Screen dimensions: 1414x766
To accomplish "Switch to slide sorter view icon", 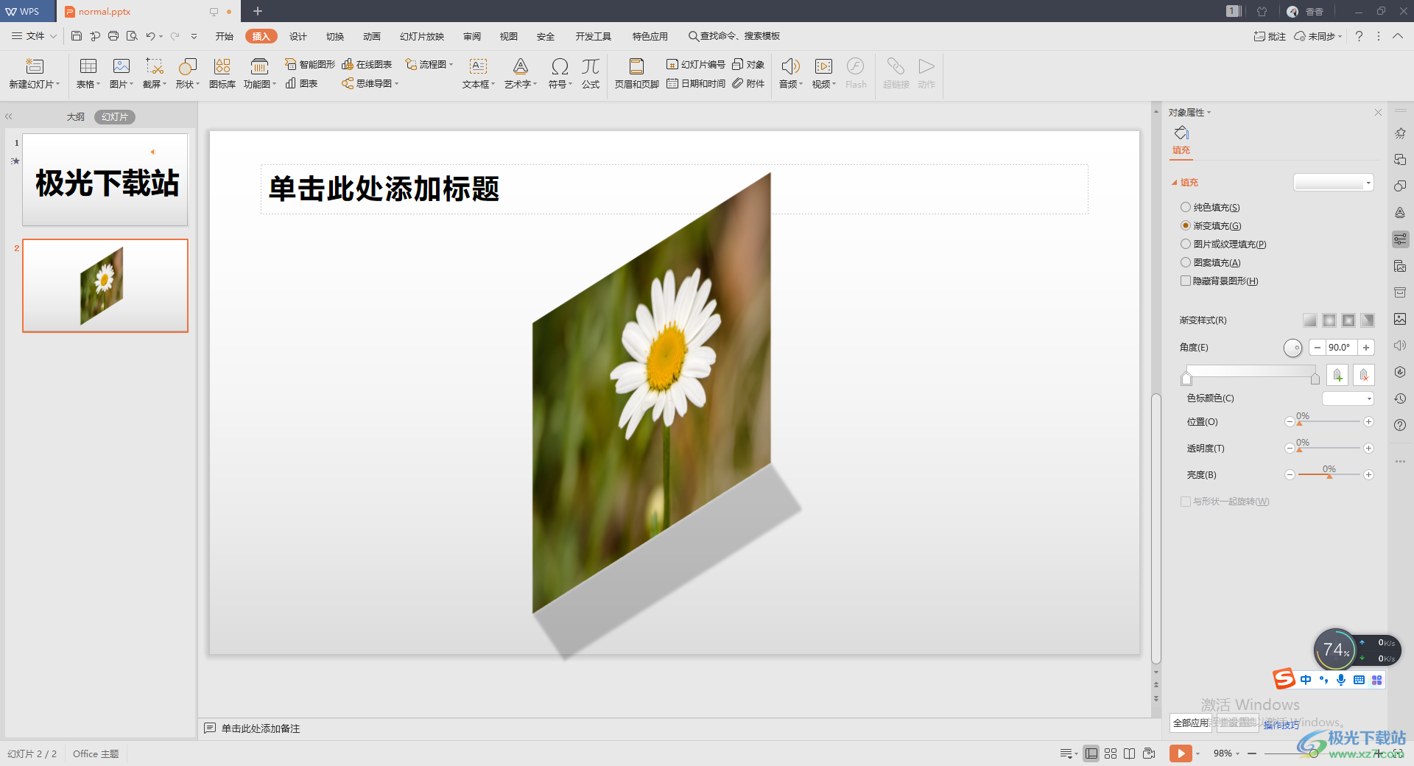I will [x=1111, y=753].
